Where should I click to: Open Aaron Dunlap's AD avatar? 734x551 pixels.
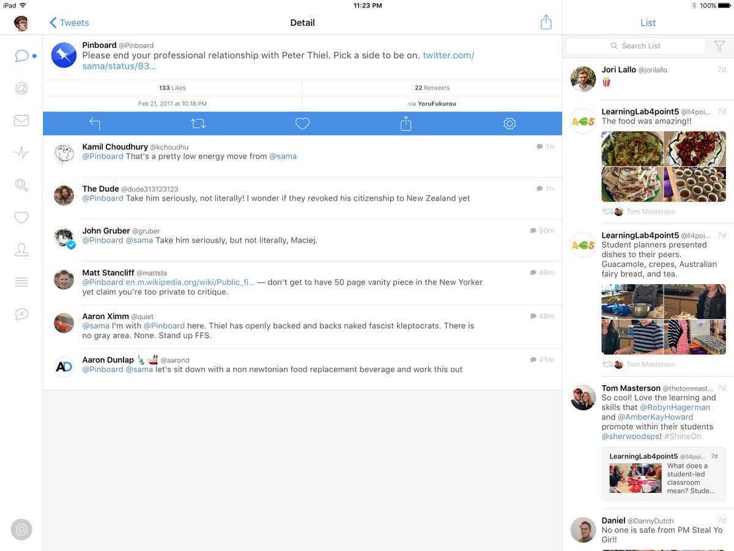click(x=64, y=366)
